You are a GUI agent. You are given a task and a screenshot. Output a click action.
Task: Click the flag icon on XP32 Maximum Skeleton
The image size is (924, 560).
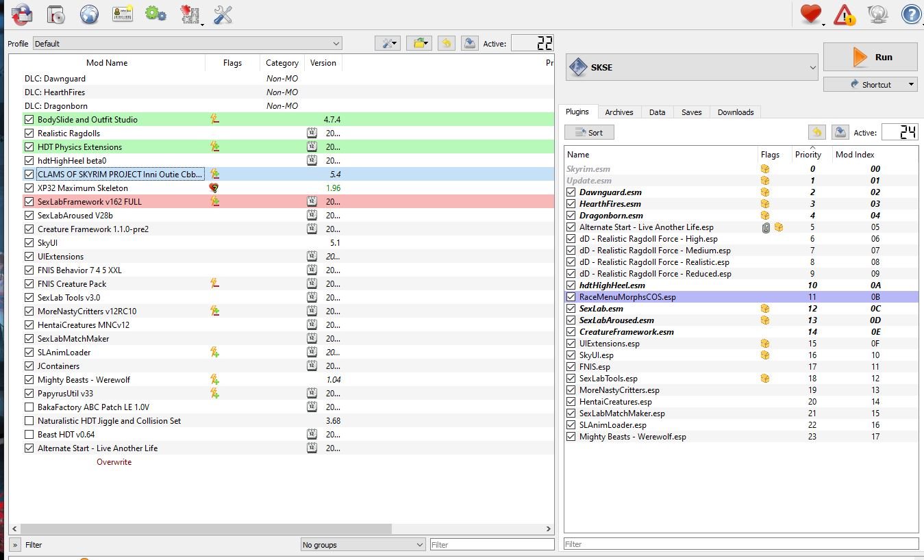214,188
